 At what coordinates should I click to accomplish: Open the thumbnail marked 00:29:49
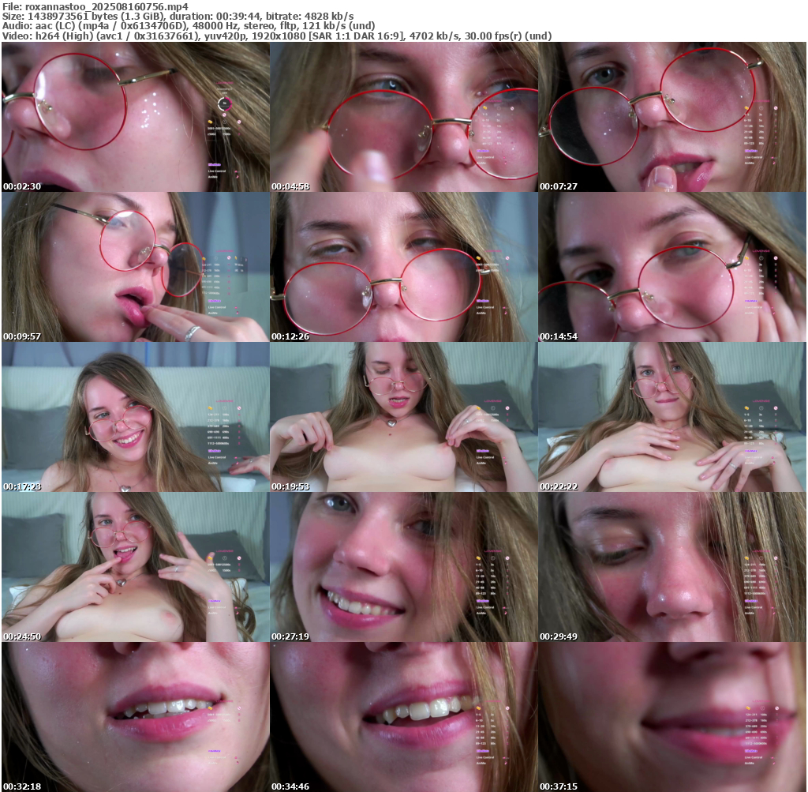[672, 567]
